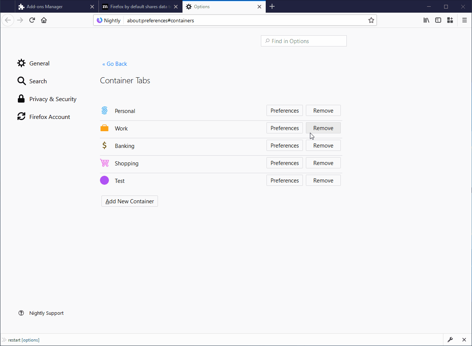Click the Privacy & Security lock icon
This screenshot has width=472, height=346.
(22, 99)
